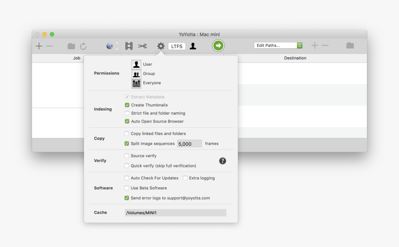Click the grayed Extract Metadata checkbox
This screenshot has height=247, width=399.
click(x=127, y=97)
